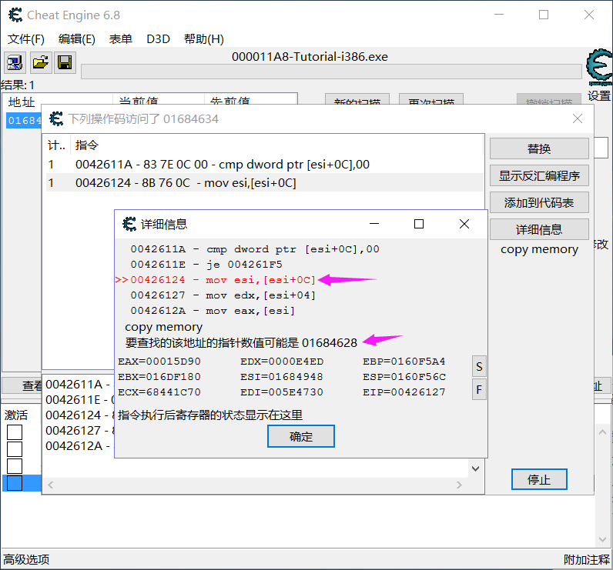Screen dimensions: 613x570
Task: Click the scroll right arrow of opcode list
Action: 459,485
